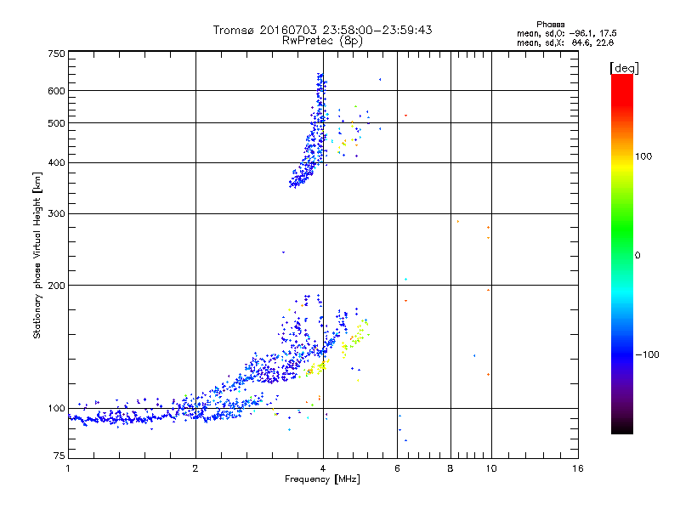The width and height of the screenshot is (680, 510).
Task: Click the y-axis tick "75"
Action: 59,456
